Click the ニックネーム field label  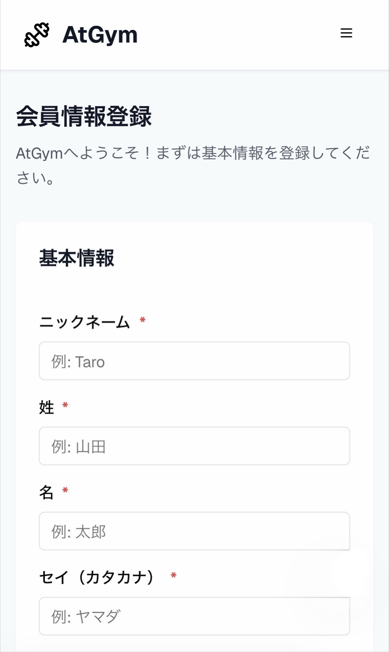[85, 322]
